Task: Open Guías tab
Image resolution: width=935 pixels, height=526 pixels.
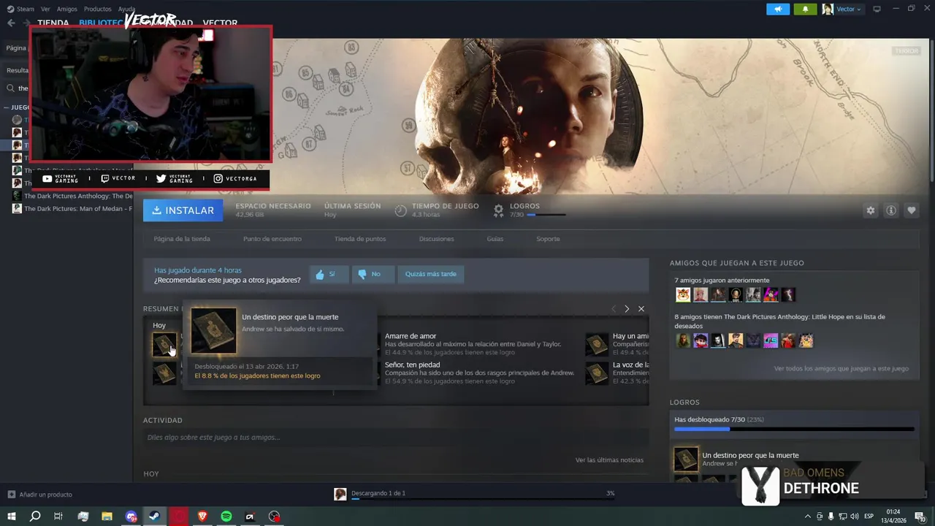Action: point(495,239)
